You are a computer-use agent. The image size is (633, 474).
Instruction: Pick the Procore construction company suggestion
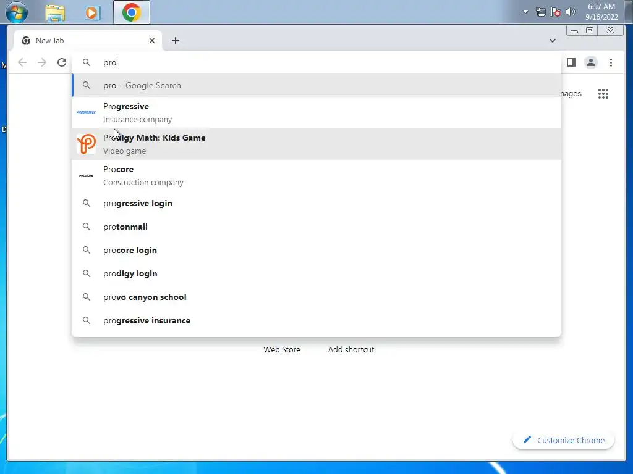click(x=316, y=175)
